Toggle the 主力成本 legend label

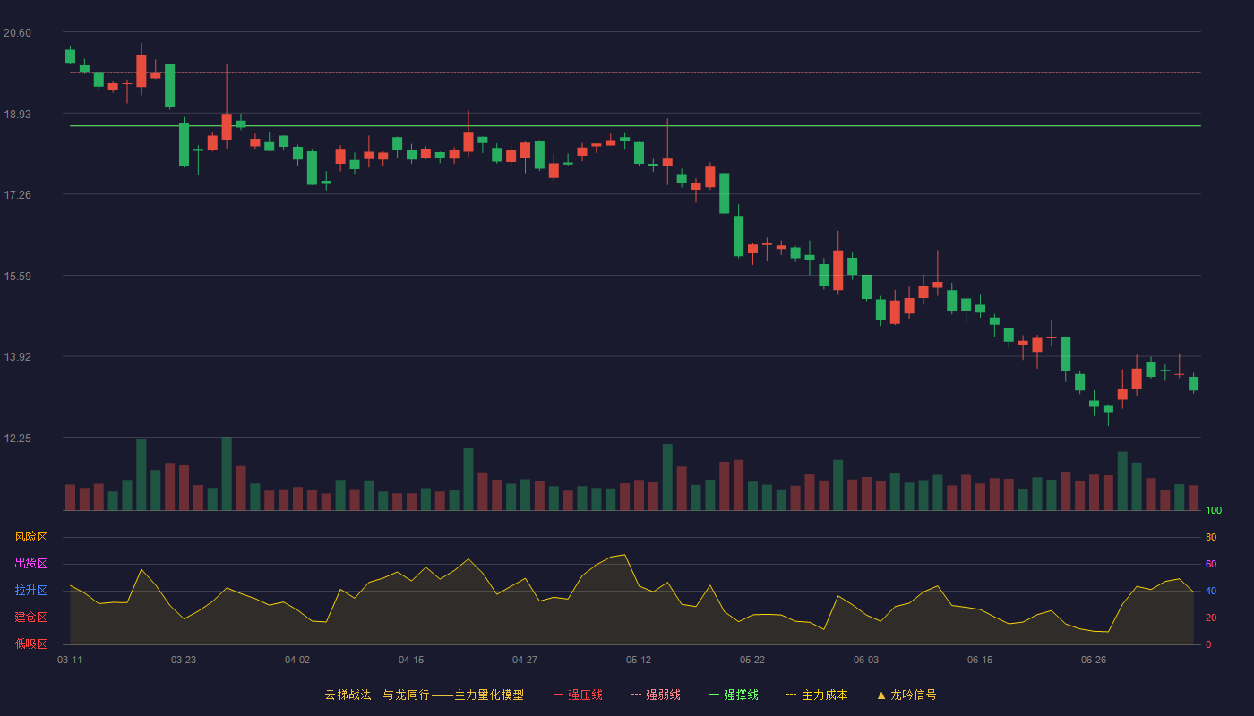pyautogui.click(x=825, y=695)
